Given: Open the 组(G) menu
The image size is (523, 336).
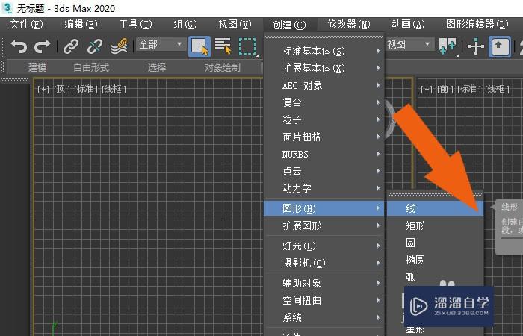Looking at the screenshot, I should (185, 25).
